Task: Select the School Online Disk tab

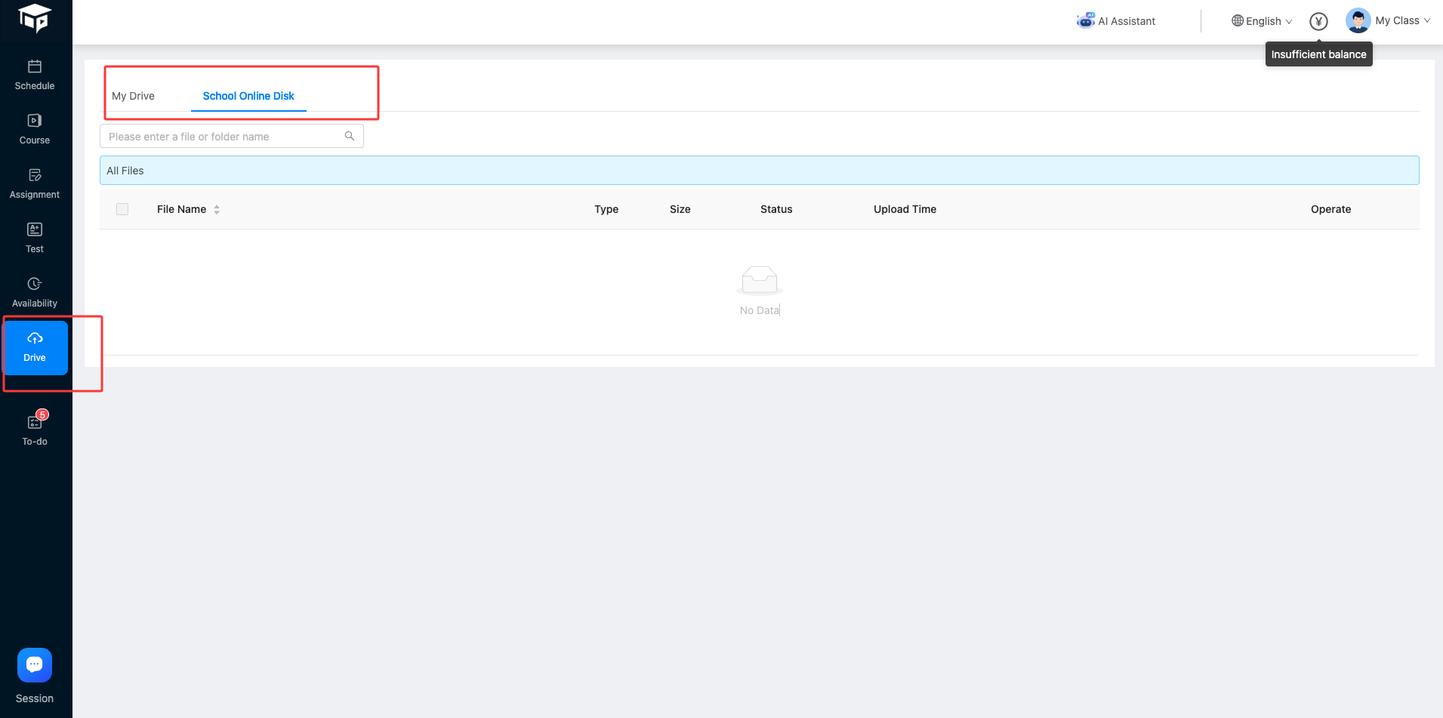Action: tap(248, 95)
